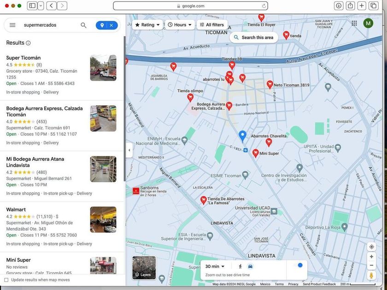Choose walking travel mode
The image size is (387, 290).
point(240,267)
